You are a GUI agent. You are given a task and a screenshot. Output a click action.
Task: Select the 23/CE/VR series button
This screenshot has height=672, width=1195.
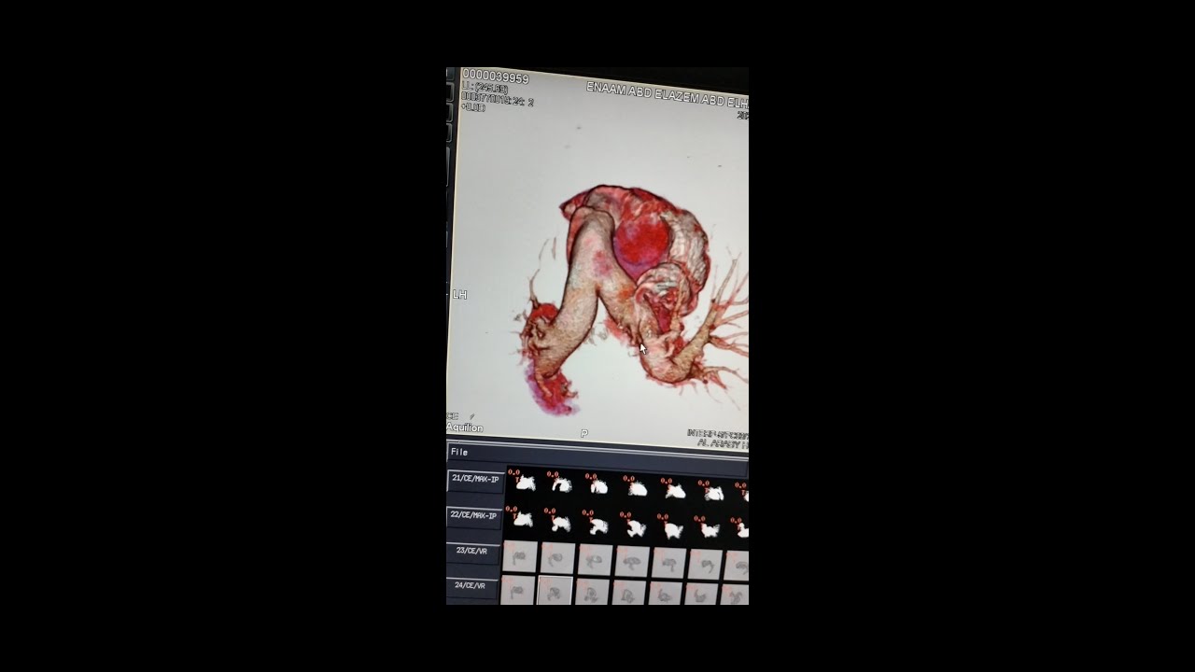473,553
